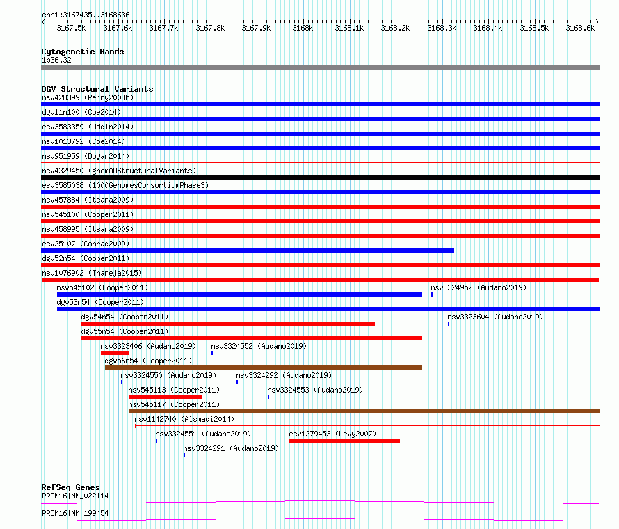Image resolution: width=619 pixels, height=529 pixels.
Task: Click the blue bar for esv25107
Action: [x=248, y=251]
